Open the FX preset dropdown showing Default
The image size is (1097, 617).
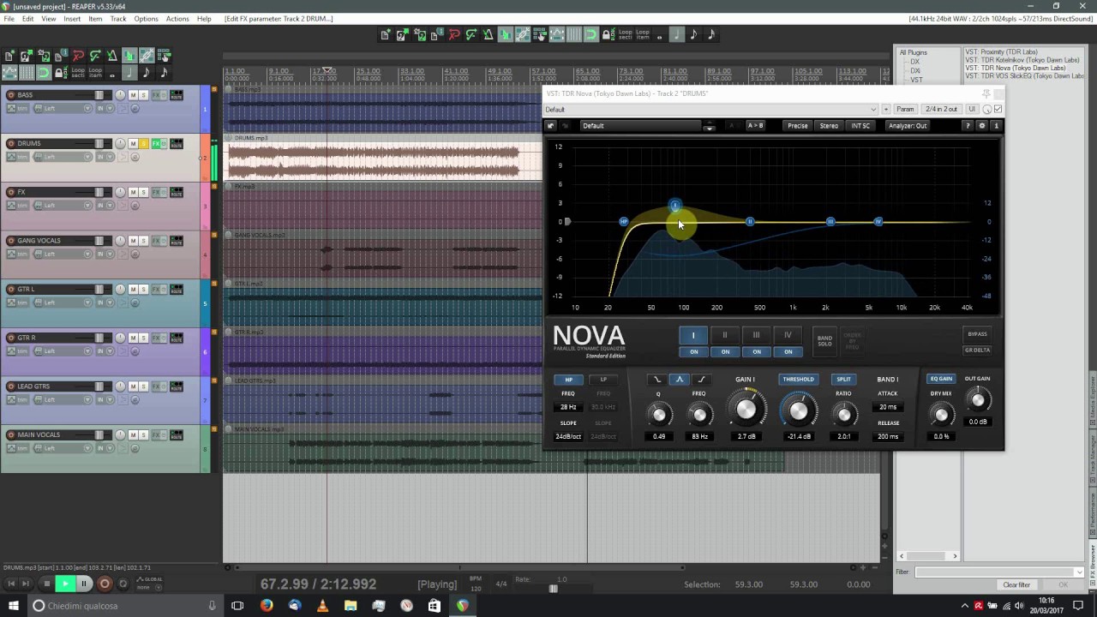click(x=711, y=110)
